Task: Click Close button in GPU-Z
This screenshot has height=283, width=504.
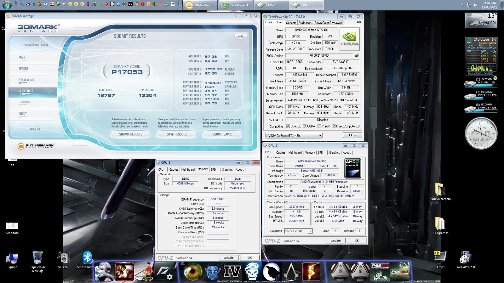Action: pos(352,135)
